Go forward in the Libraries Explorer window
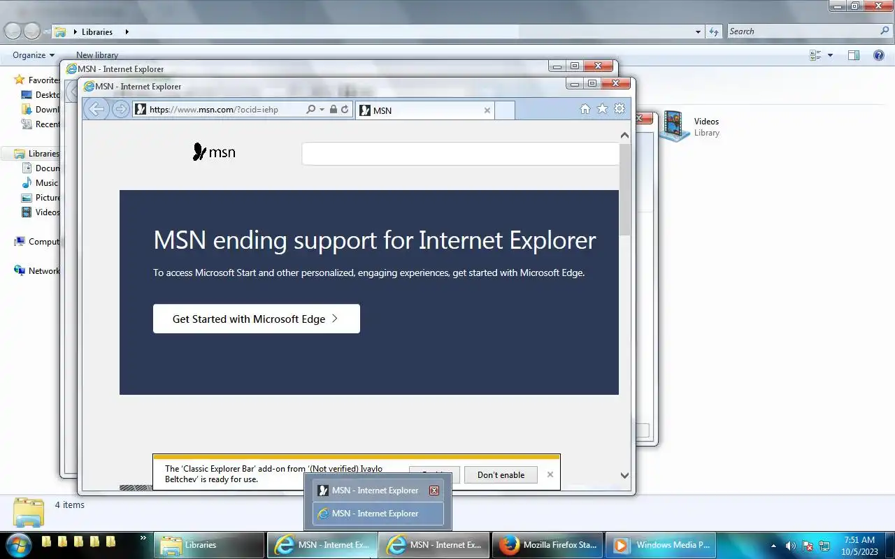The height and width of the screenshot is (559, 895). pos(32,31)
